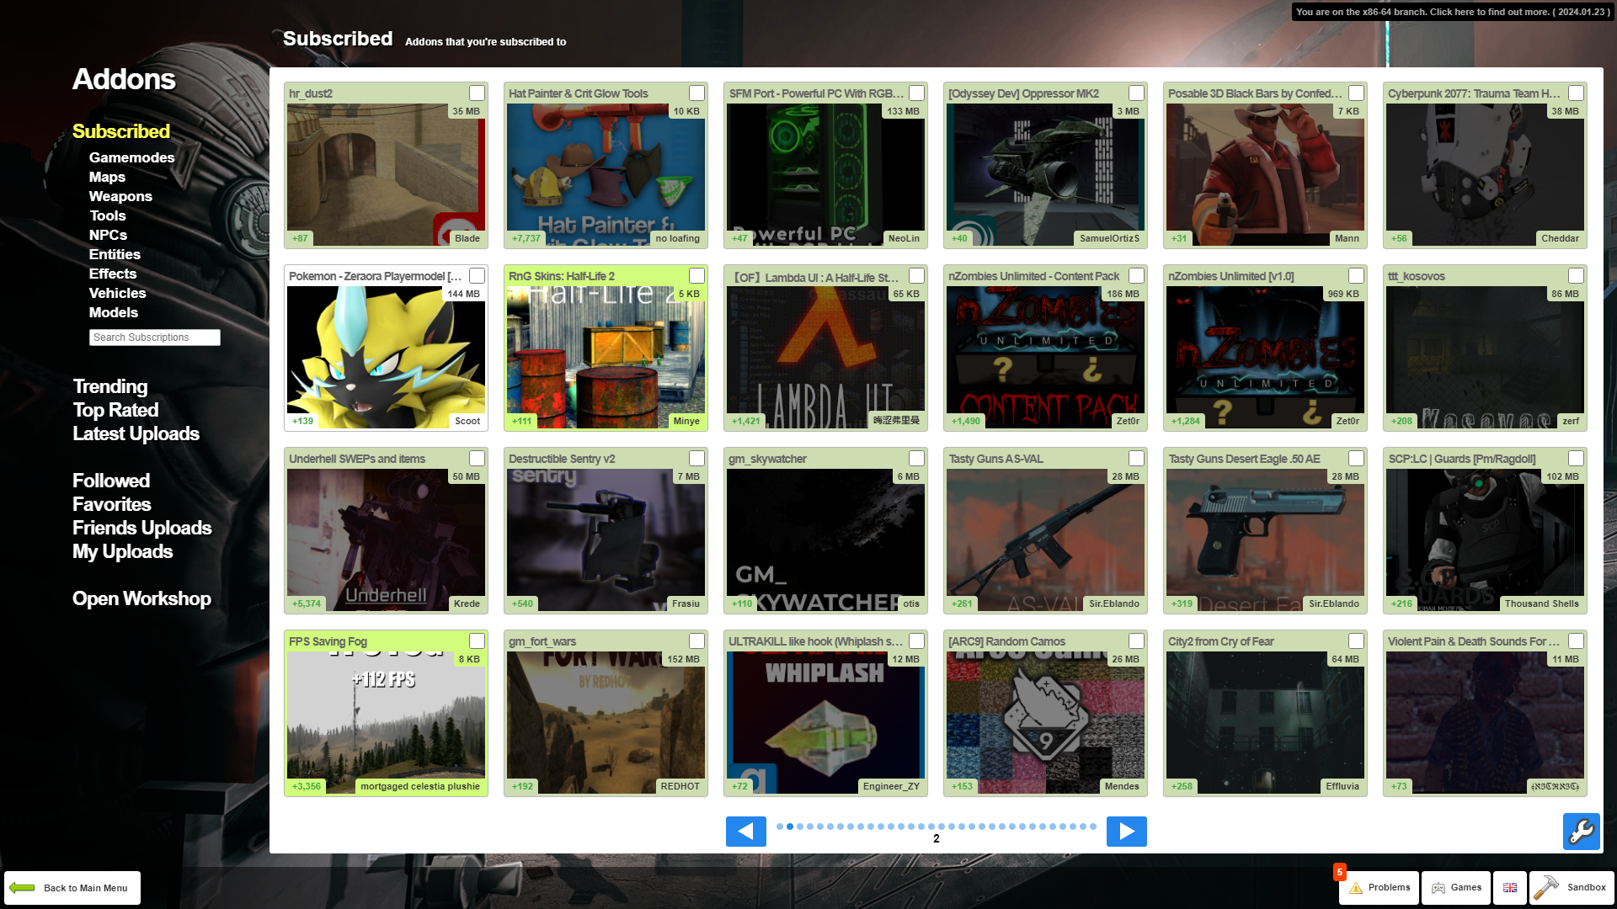Open the Posable 3D Black Bars thumbnail
The height and width of the screenshot is (909, 1617).
(1265, 175)
